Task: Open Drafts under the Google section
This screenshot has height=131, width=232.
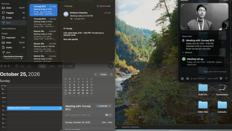Action: (13, 48)
